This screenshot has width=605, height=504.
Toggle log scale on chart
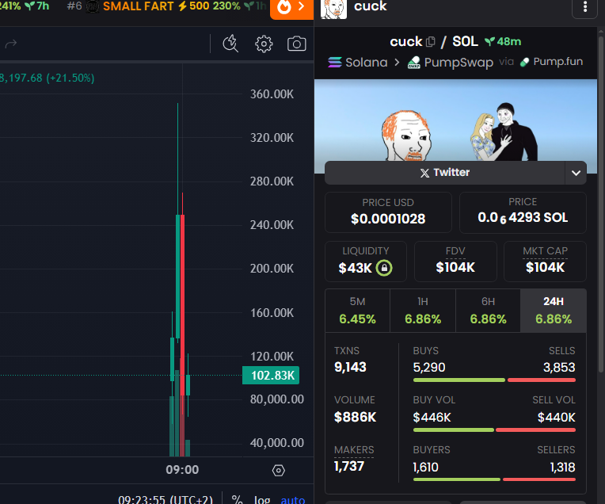point(262,500)
